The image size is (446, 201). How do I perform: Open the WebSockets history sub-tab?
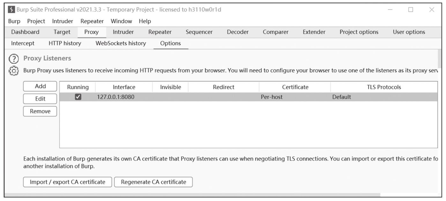coord(121,43)
